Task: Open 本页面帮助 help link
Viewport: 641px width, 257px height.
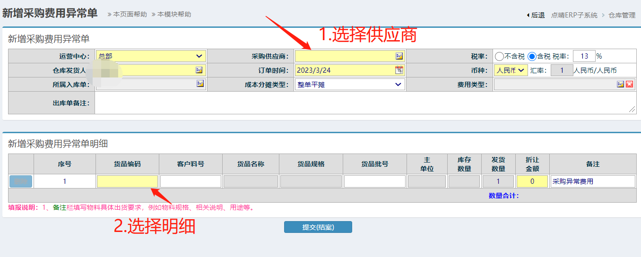Action: coord(130,14)
